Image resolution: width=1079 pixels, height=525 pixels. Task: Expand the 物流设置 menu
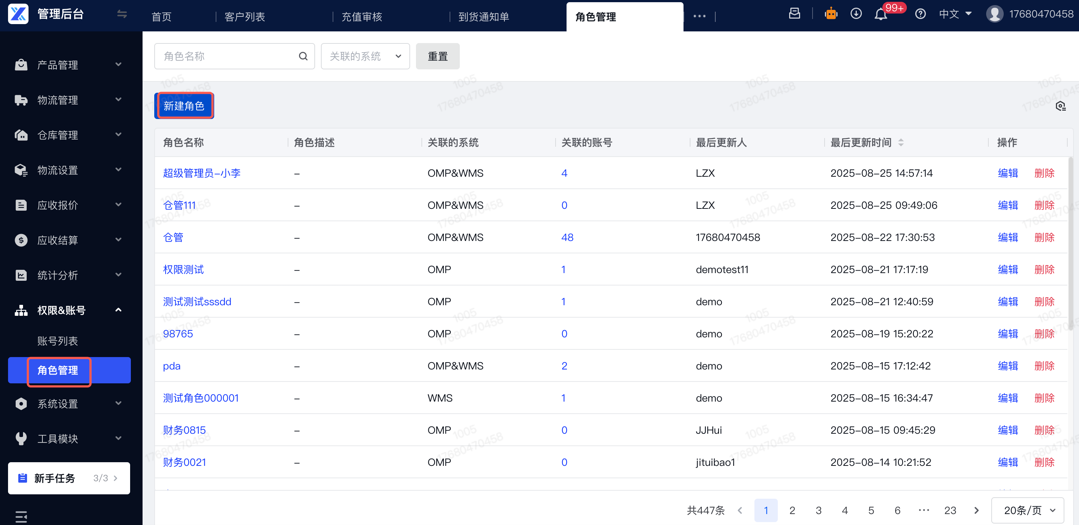pyautogui.click(x=118, y=169)
